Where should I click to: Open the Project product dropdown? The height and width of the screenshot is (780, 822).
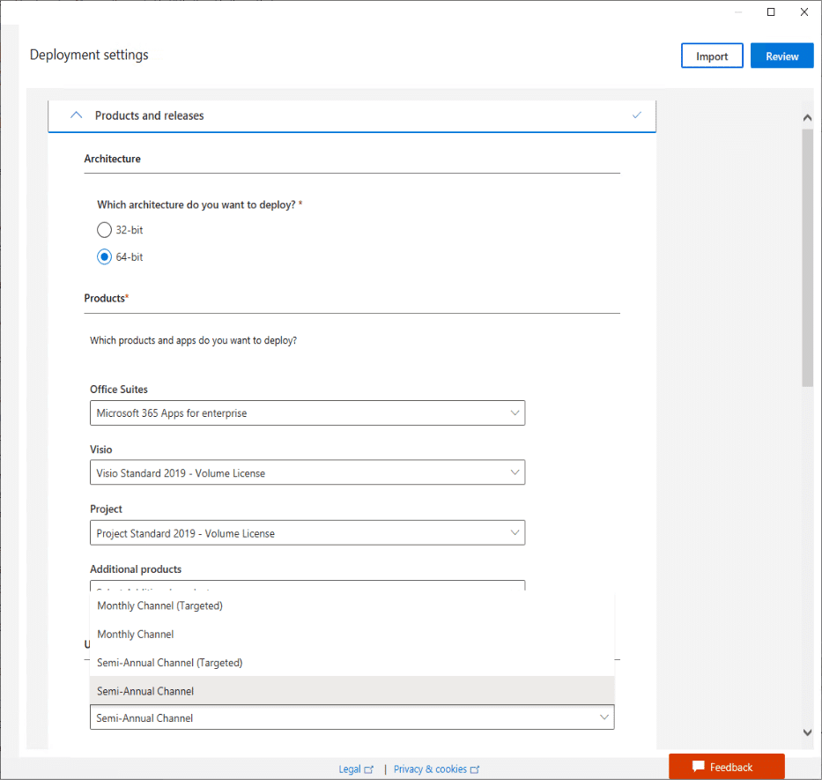tap(307, 532)
